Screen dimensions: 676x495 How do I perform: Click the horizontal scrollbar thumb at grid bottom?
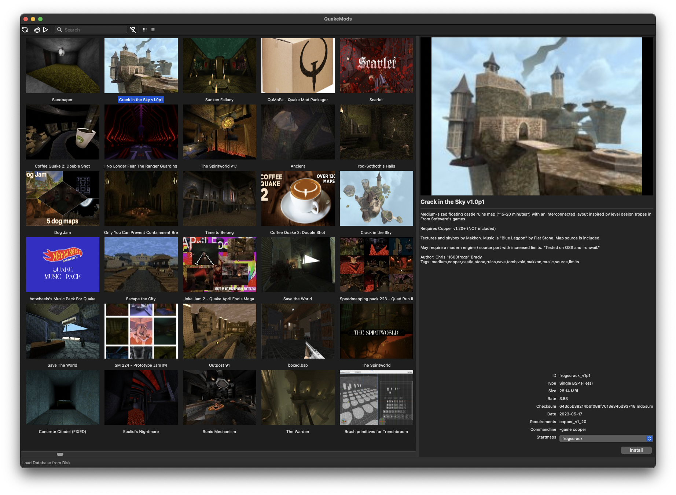tap(60, 454)
